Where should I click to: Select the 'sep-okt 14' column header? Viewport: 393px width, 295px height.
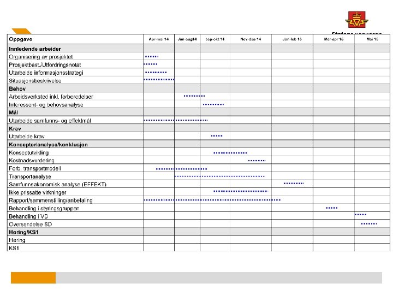pyautogui.click(x=215, y=39)
